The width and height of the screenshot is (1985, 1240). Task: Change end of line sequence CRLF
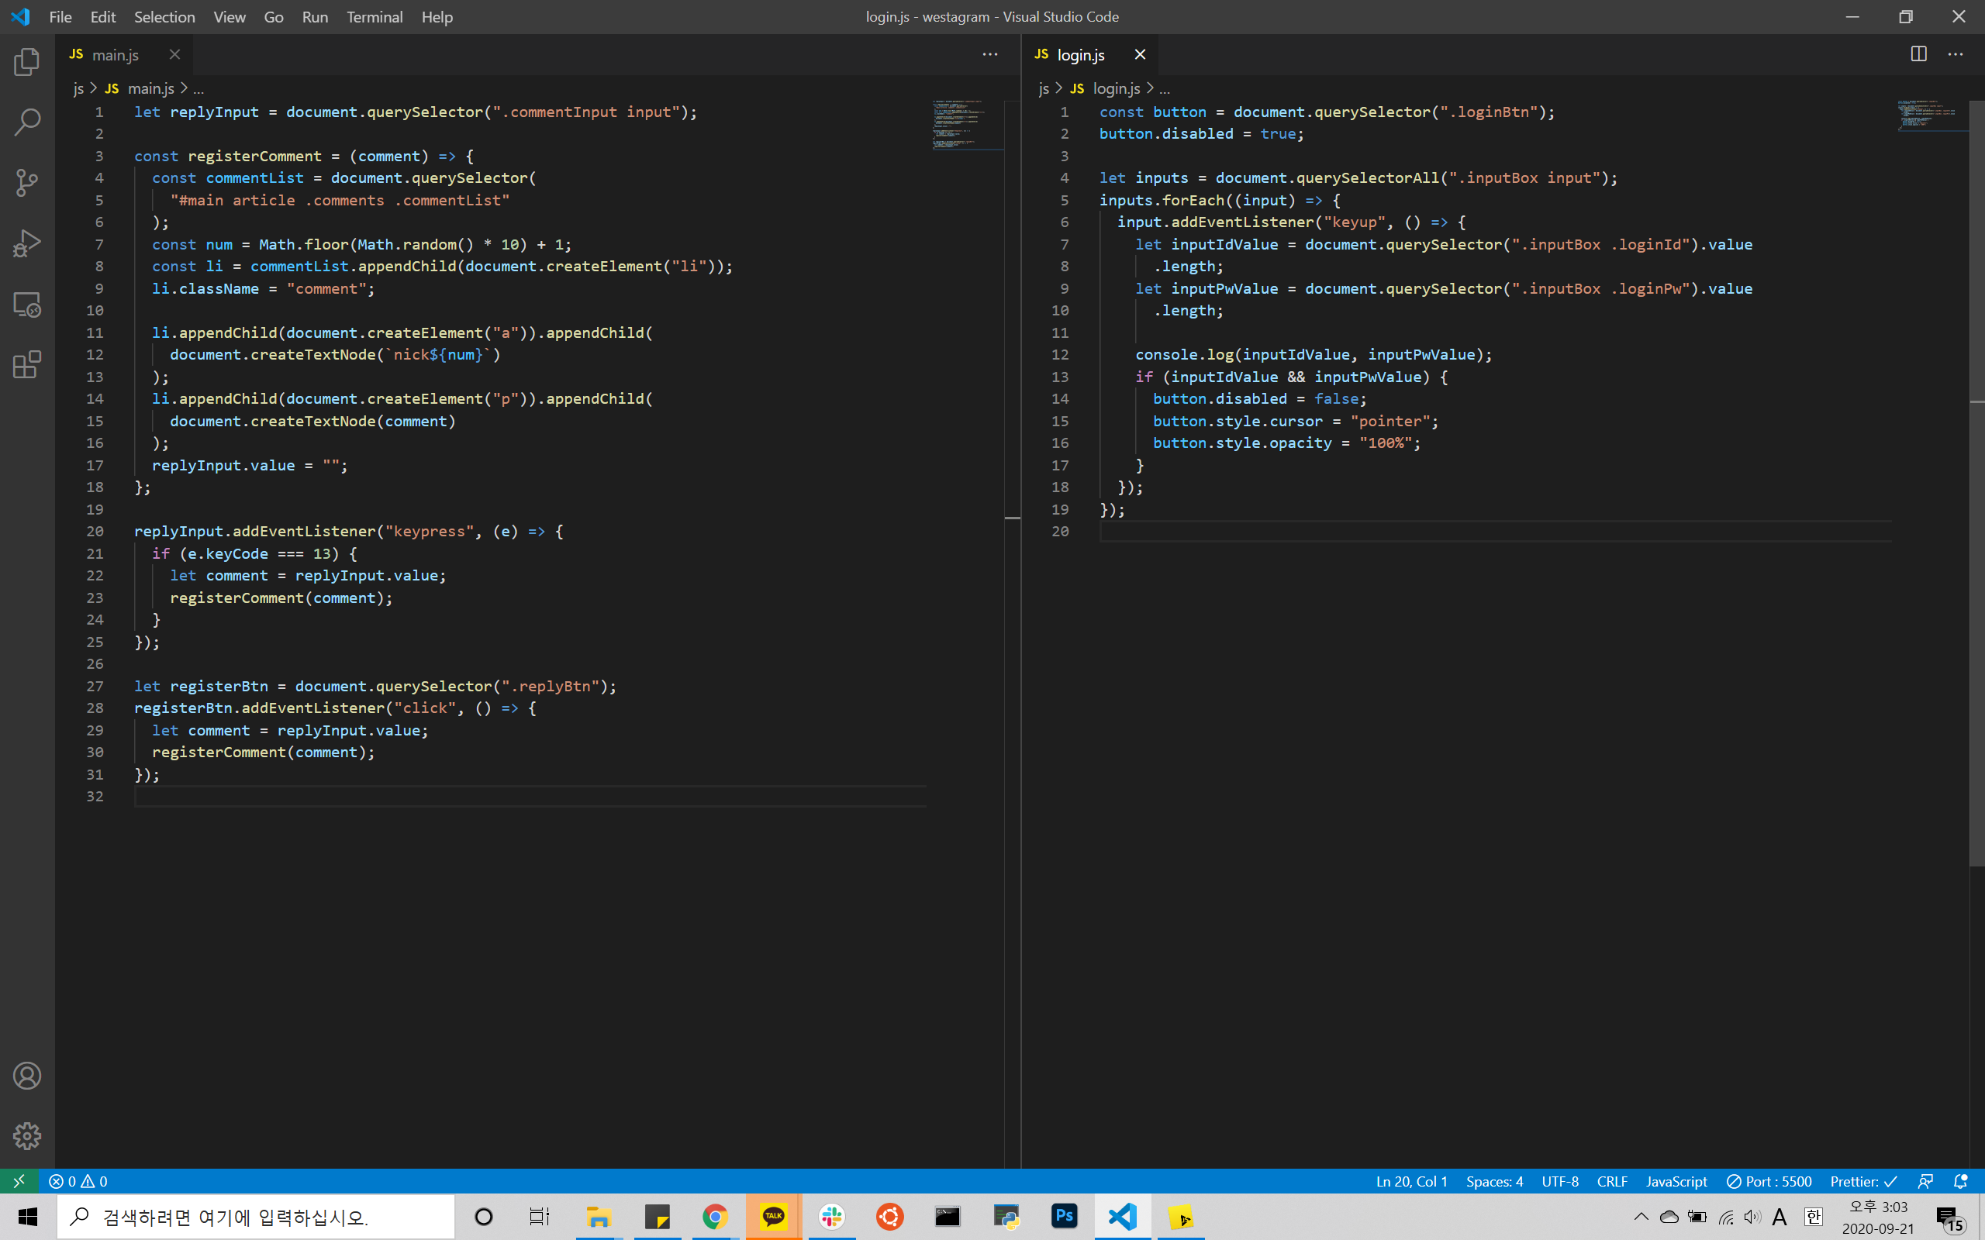pos(1612,1181)
